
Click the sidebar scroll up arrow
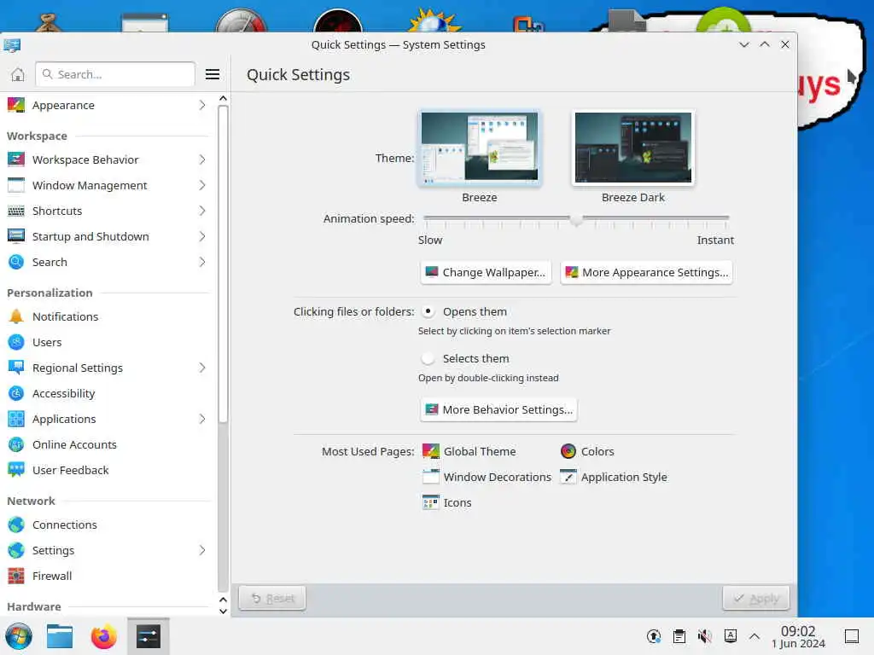[x=223, y=99]
